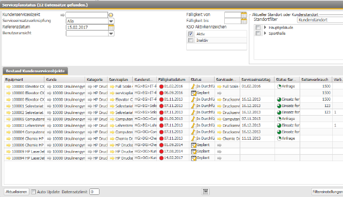343x197 pixels.
Task: Open the Benutzeransicht dropdown
Action: click(111, 34)
